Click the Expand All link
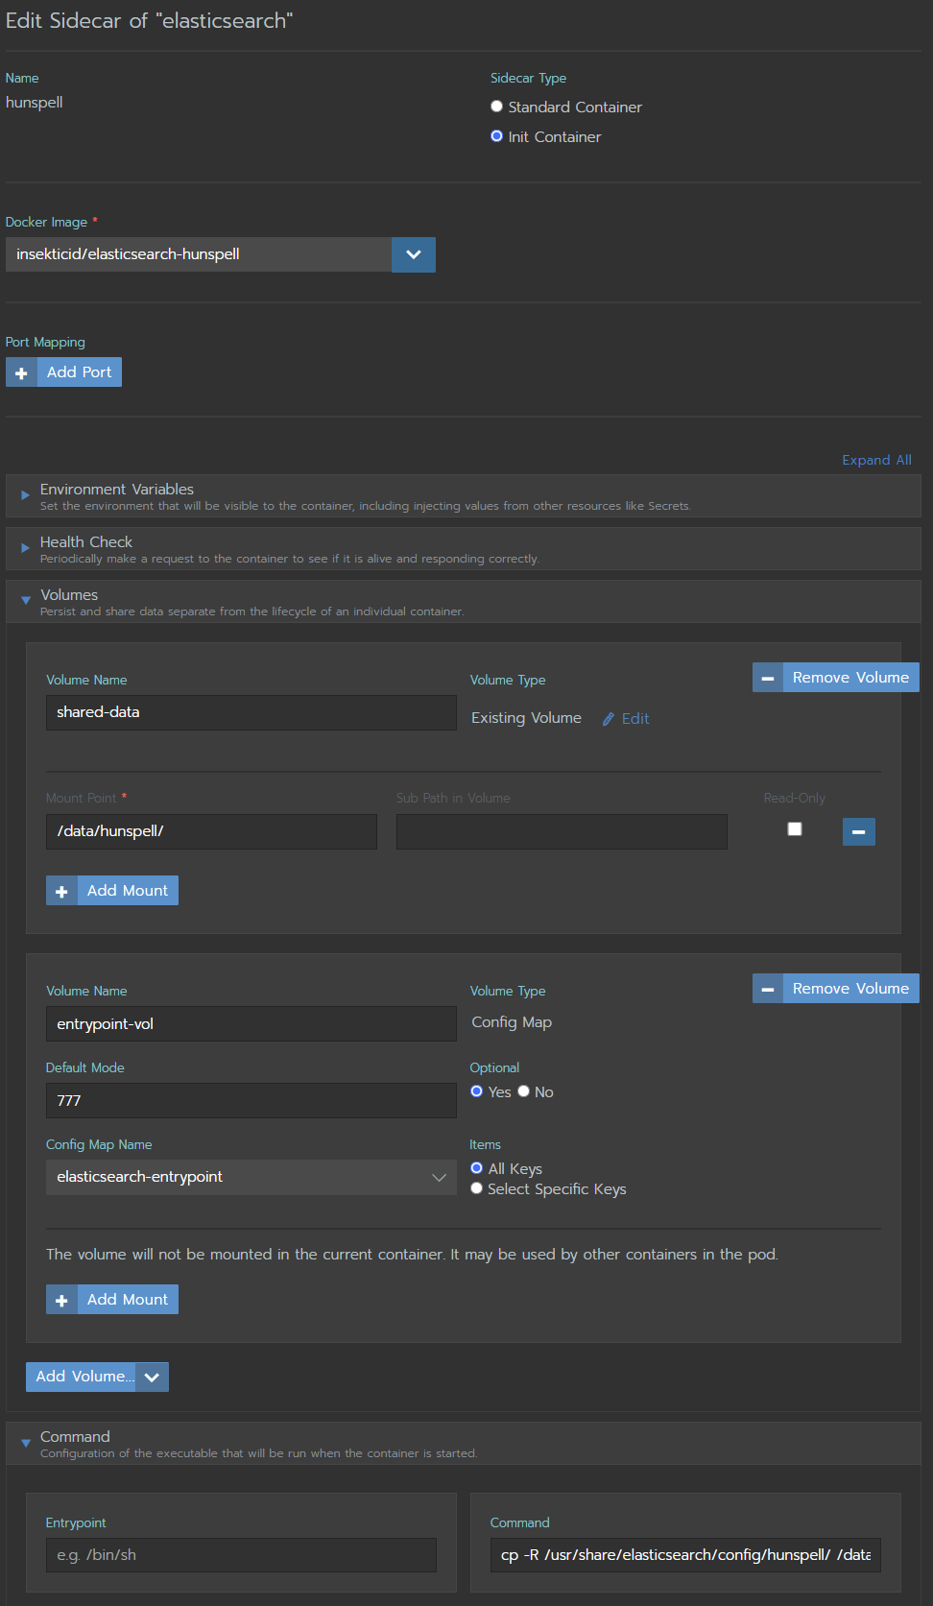This screenshot has height=1606, width=933. (x=876, y=460)
